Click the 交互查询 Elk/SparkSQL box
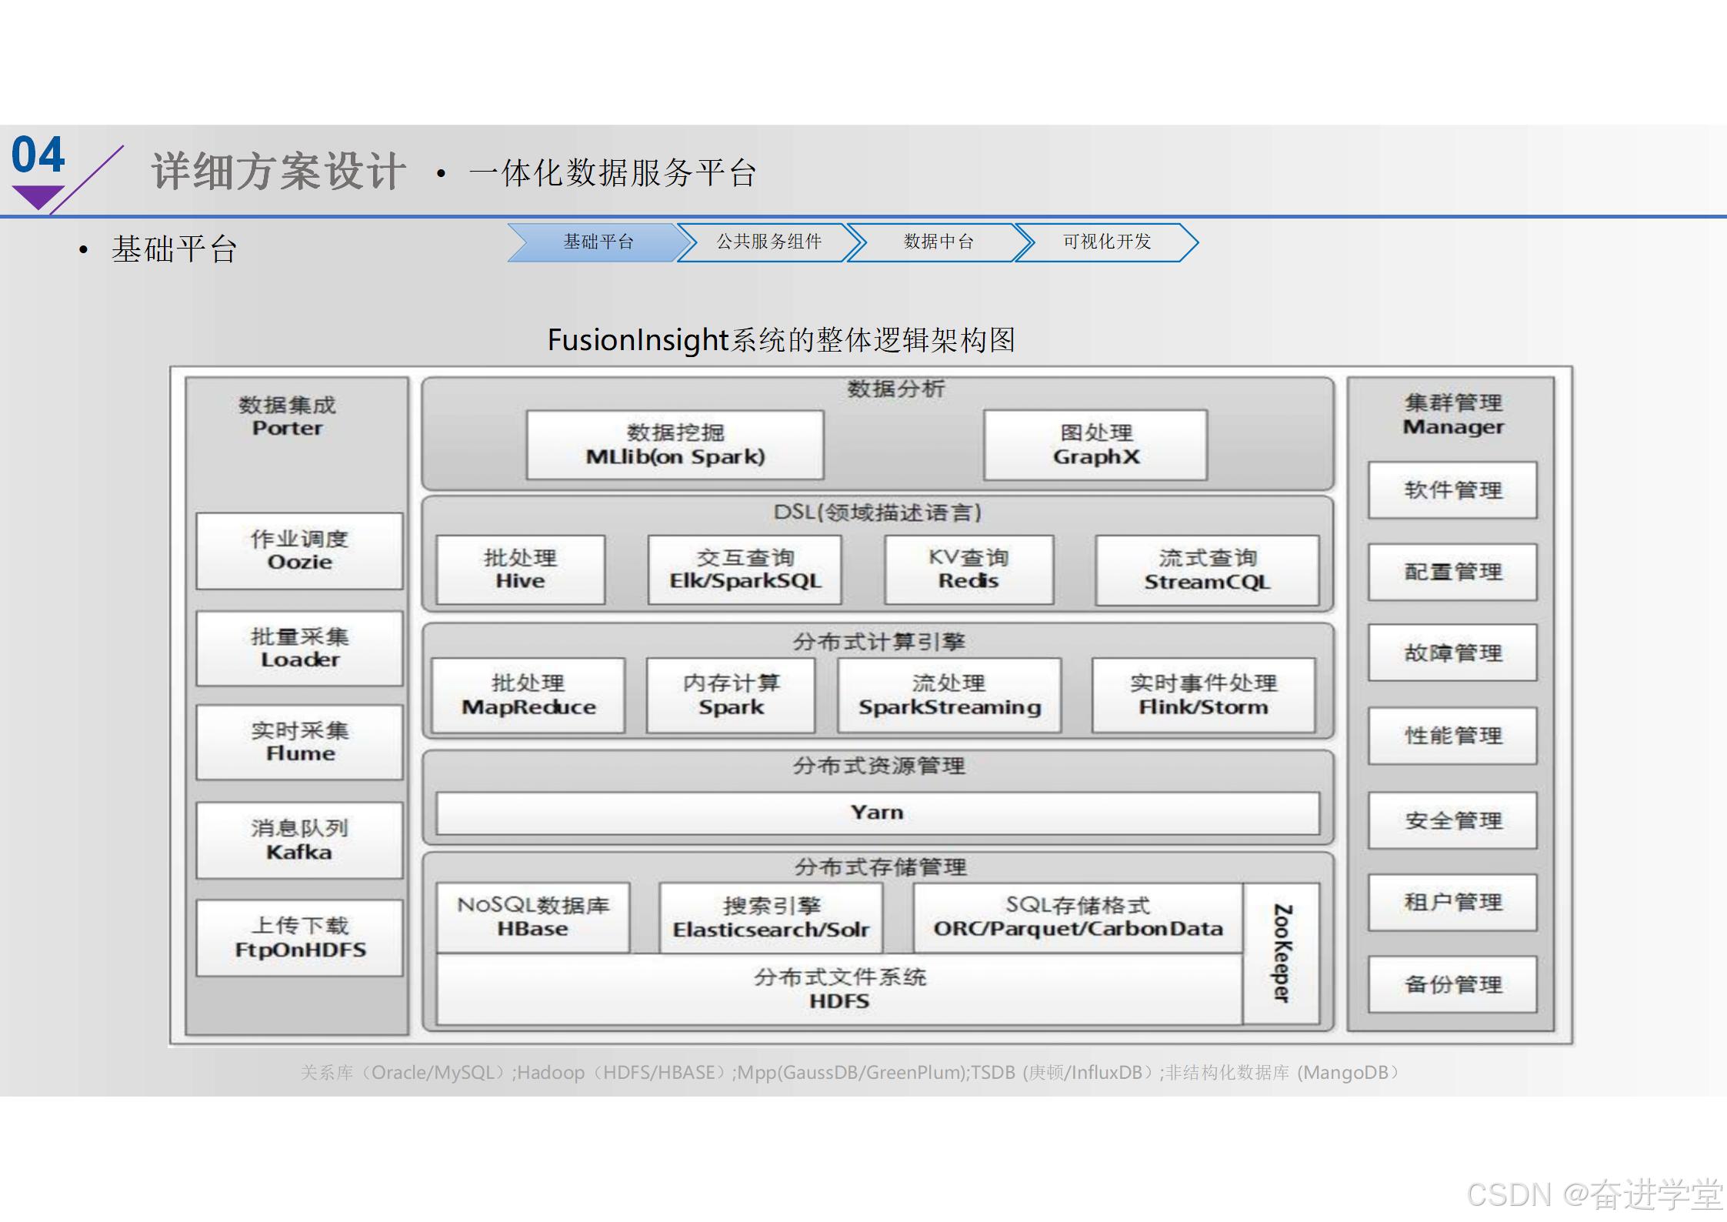1727x1222 pixels. click(745, 569)
